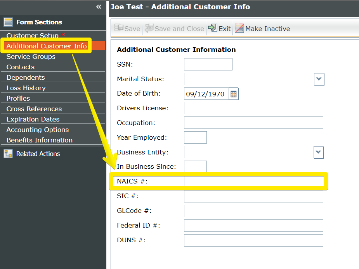The width and height of the screenshot is (359, 269).
Task: Expand the Marital Status dropdown
Action: point(319,79)
